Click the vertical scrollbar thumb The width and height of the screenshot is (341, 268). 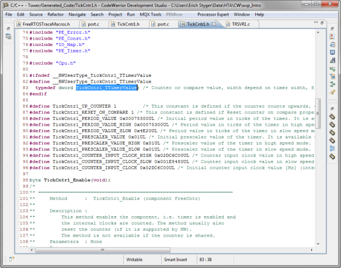(318, 113)
